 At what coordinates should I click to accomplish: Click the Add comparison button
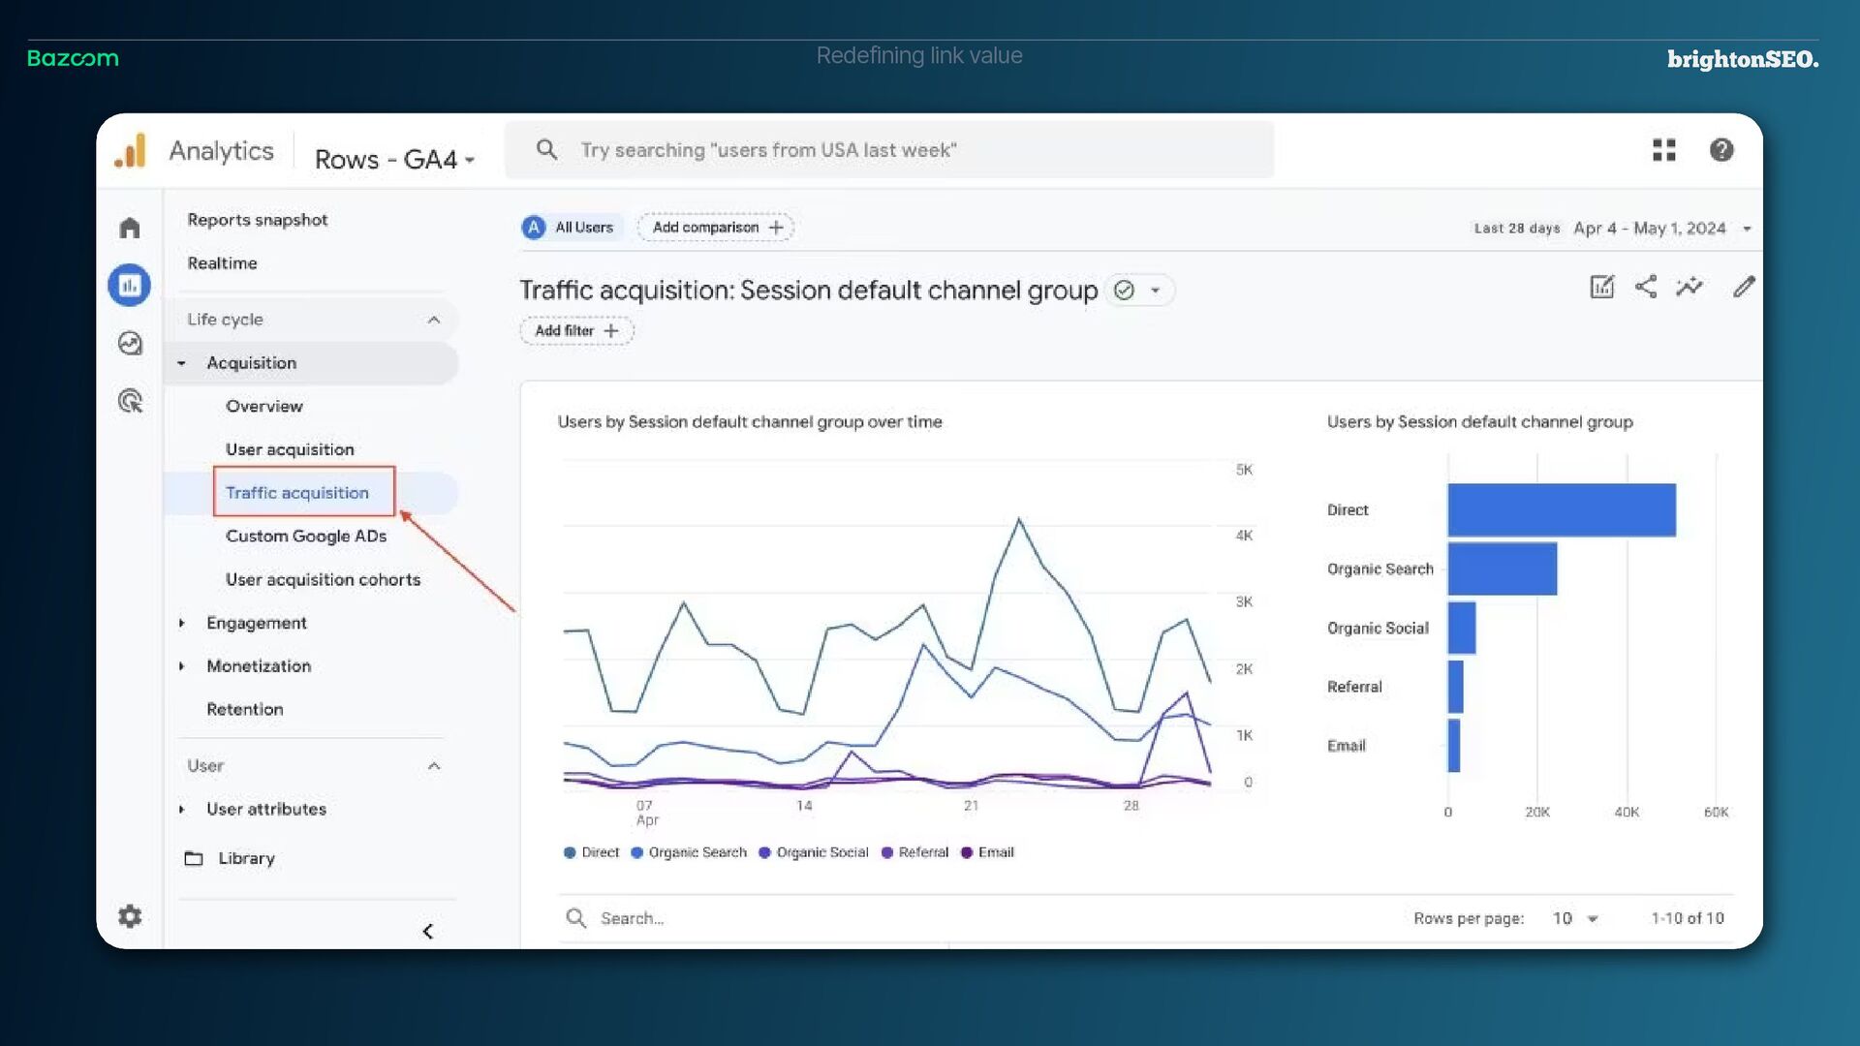tap(716, 228)
